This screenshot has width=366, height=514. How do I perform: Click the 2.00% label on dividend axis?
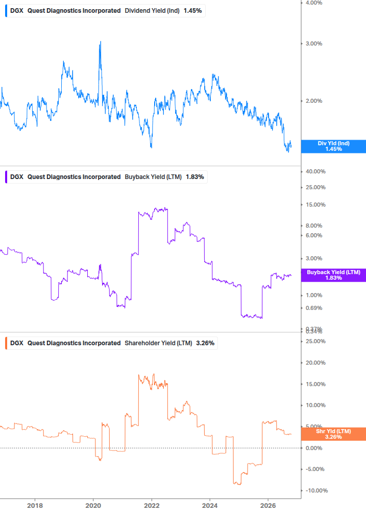point(314,101)
